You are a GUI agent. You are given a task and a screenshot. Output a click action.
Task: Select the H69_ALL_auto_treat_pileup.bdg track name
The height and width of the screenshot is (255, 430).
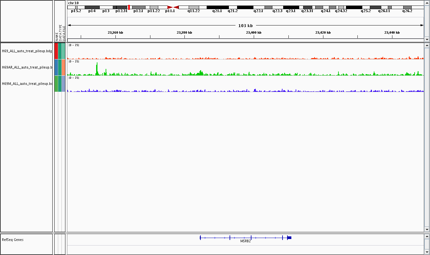(x=27, y=51)
